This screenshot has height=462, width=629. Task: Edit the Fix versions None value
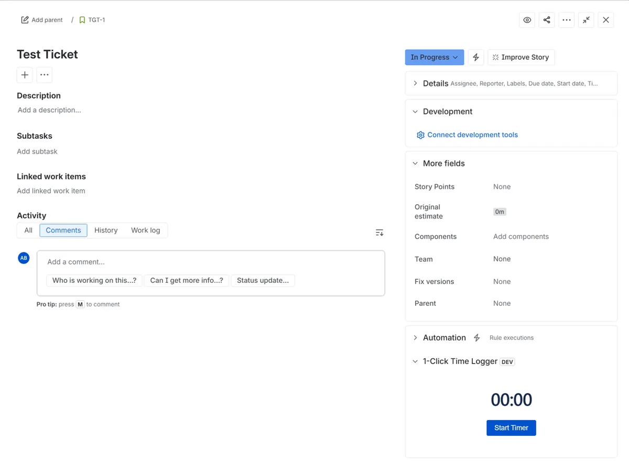coord(502,281)
